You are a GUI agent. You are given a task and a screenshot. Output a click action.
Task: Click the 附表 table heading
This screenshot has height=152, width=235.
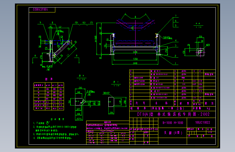pos(49,79)
